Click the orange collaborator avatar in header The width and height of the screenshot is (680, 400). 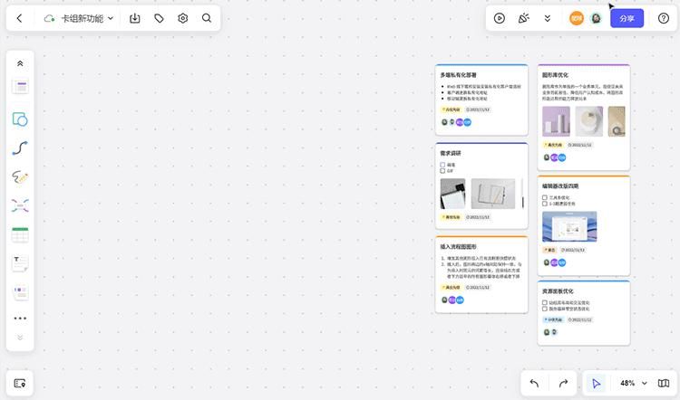[x=577, y=18]
